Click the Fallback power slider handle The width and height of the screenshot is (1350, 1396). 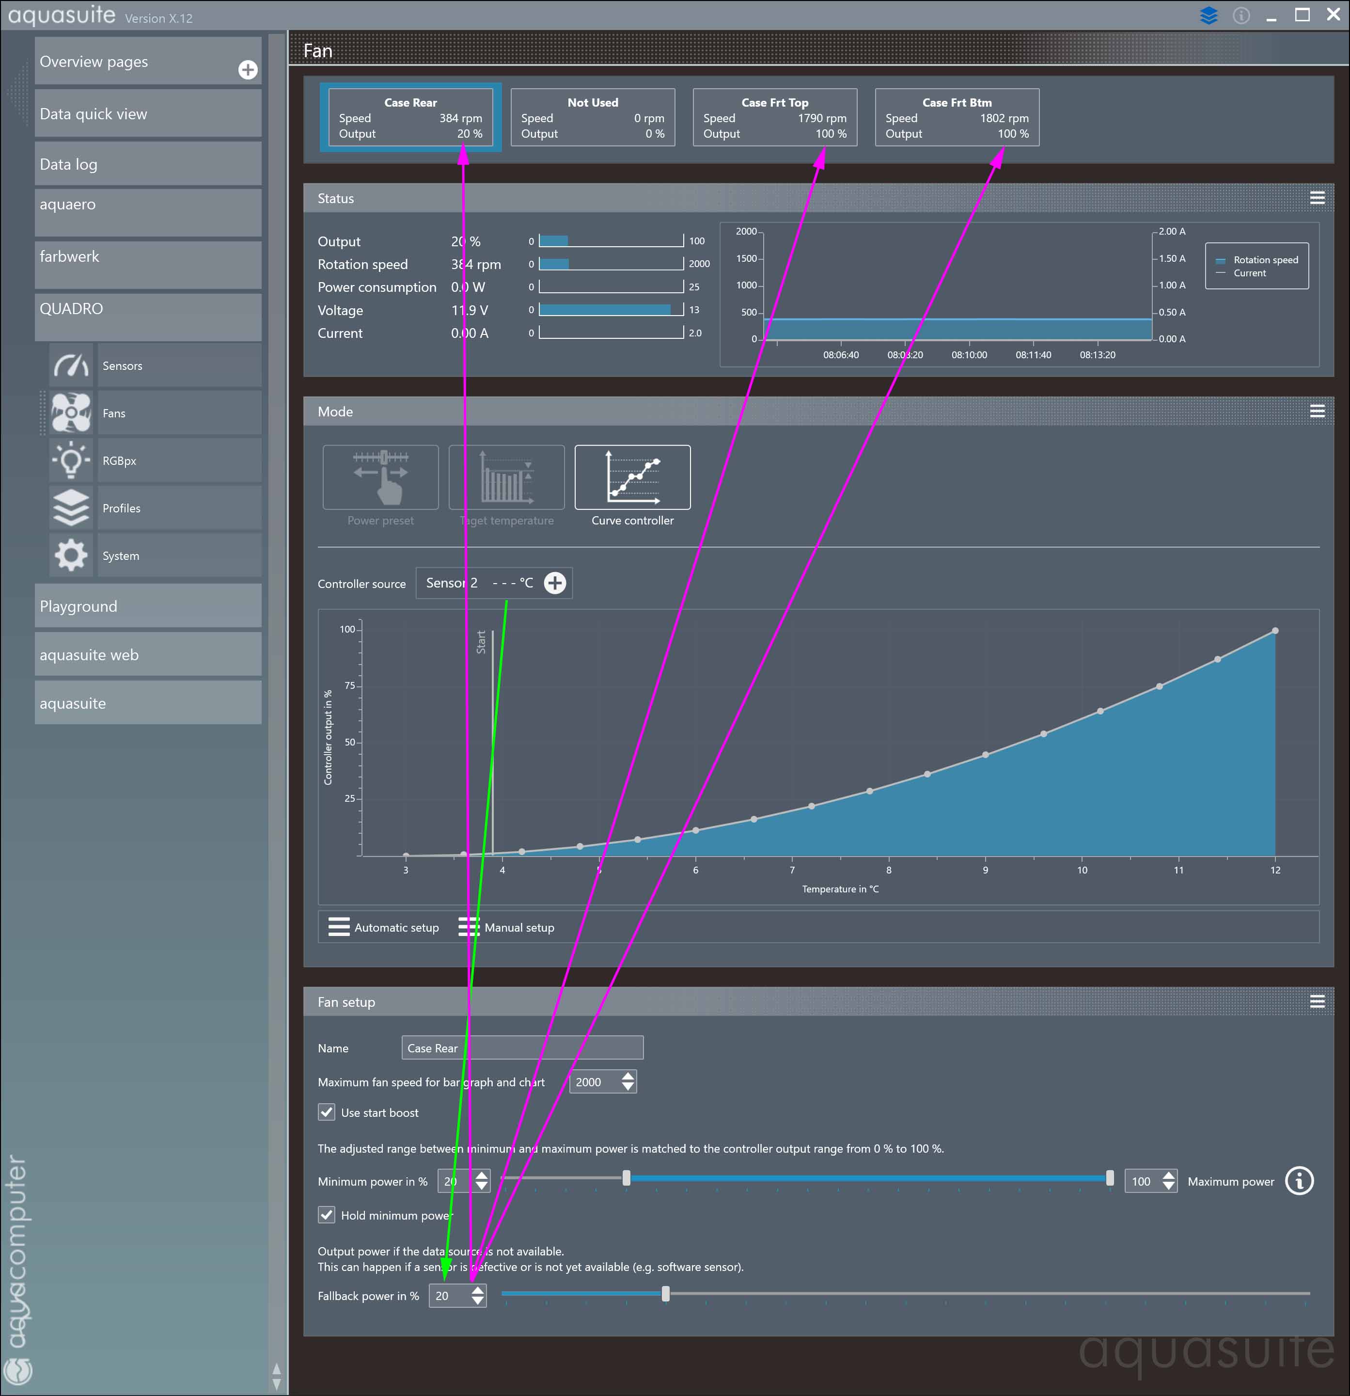pos(665,1293)
